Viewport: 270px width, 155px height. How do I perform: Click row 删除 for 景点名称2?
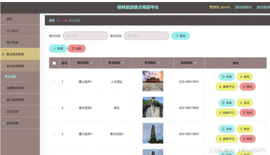click(x=247, y=113)
